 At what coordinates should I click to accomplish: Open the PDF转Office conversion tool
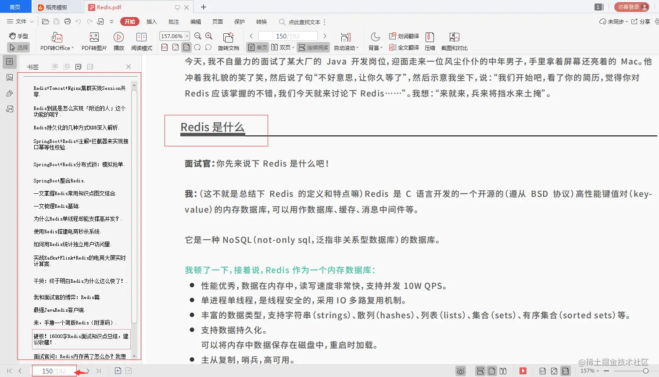56,42
